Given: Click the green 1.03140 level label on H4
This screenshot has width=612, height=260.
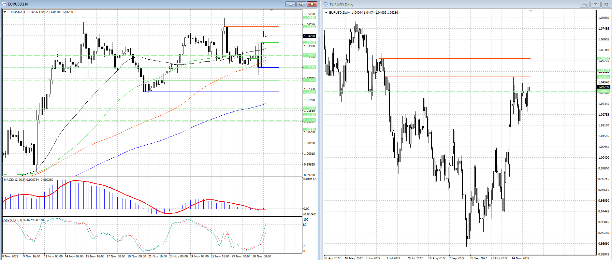Looking at the screenshot, I should [x=309, y=67].
